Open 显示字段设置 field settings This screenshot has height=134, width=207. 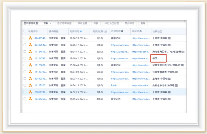point(31,23)
